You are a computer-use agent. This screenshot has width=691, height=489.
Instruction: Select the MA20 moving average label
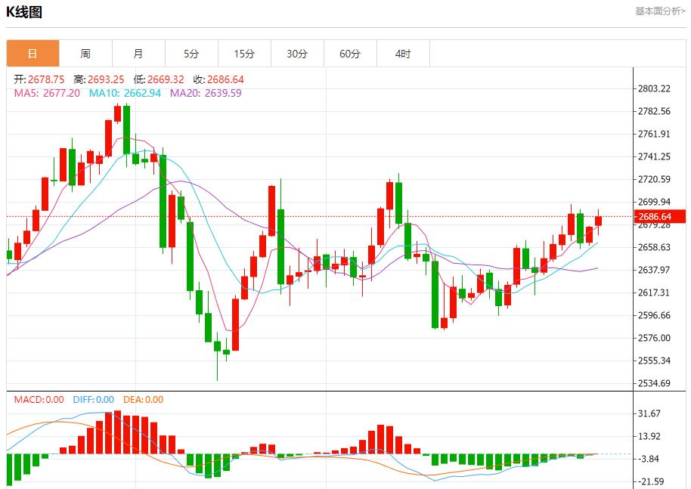[x=206, y=93]
